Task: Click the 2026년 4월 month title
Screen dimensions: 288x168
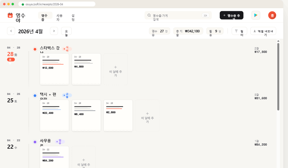Action: pos(31,31)
